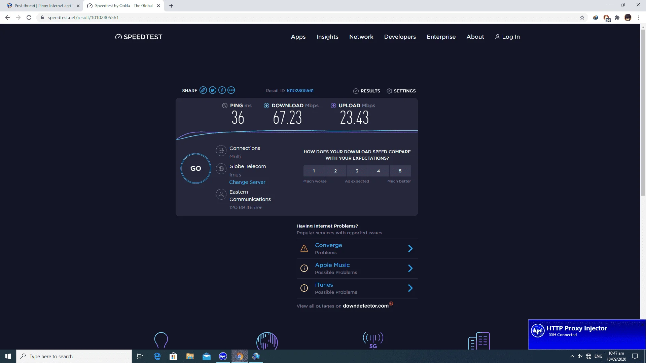Expand Converge problems chevron
The width and height of the screenshot is (646, 363).
(x=410, y=248)
